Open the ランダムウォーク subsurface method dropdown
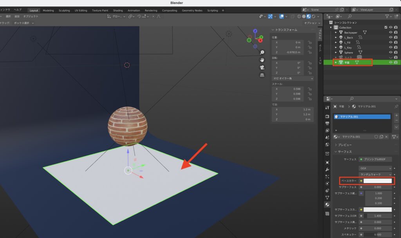401x238 pixels. click(374, 175)
